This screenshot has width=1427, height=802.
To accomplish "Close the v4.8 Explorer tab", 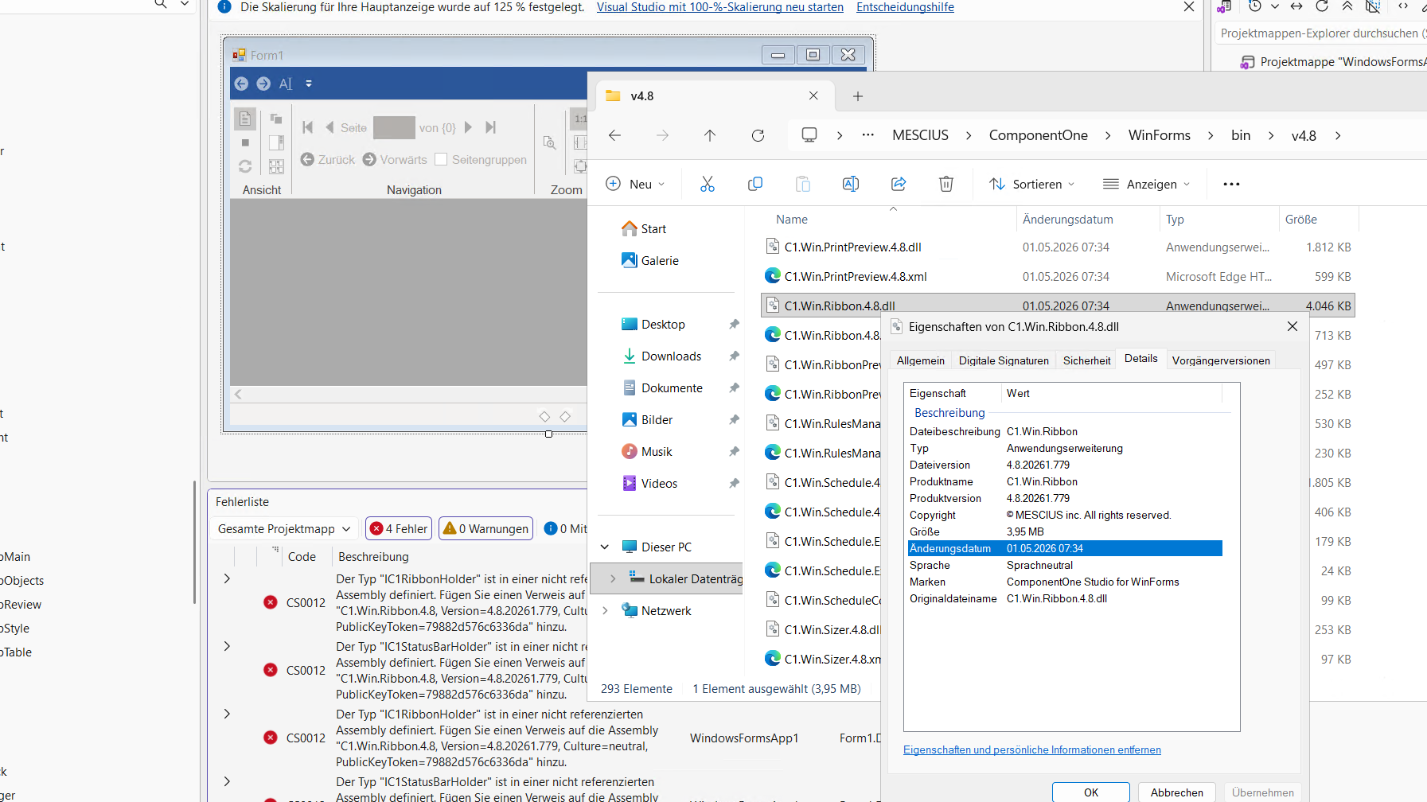I will [813, 96].
